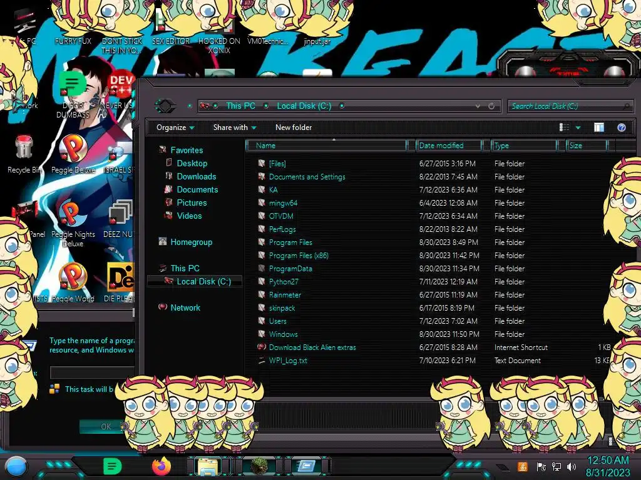Select Peggle Deluxe desktop shortcut
641x480 pixels.
[x=73, y=154]
